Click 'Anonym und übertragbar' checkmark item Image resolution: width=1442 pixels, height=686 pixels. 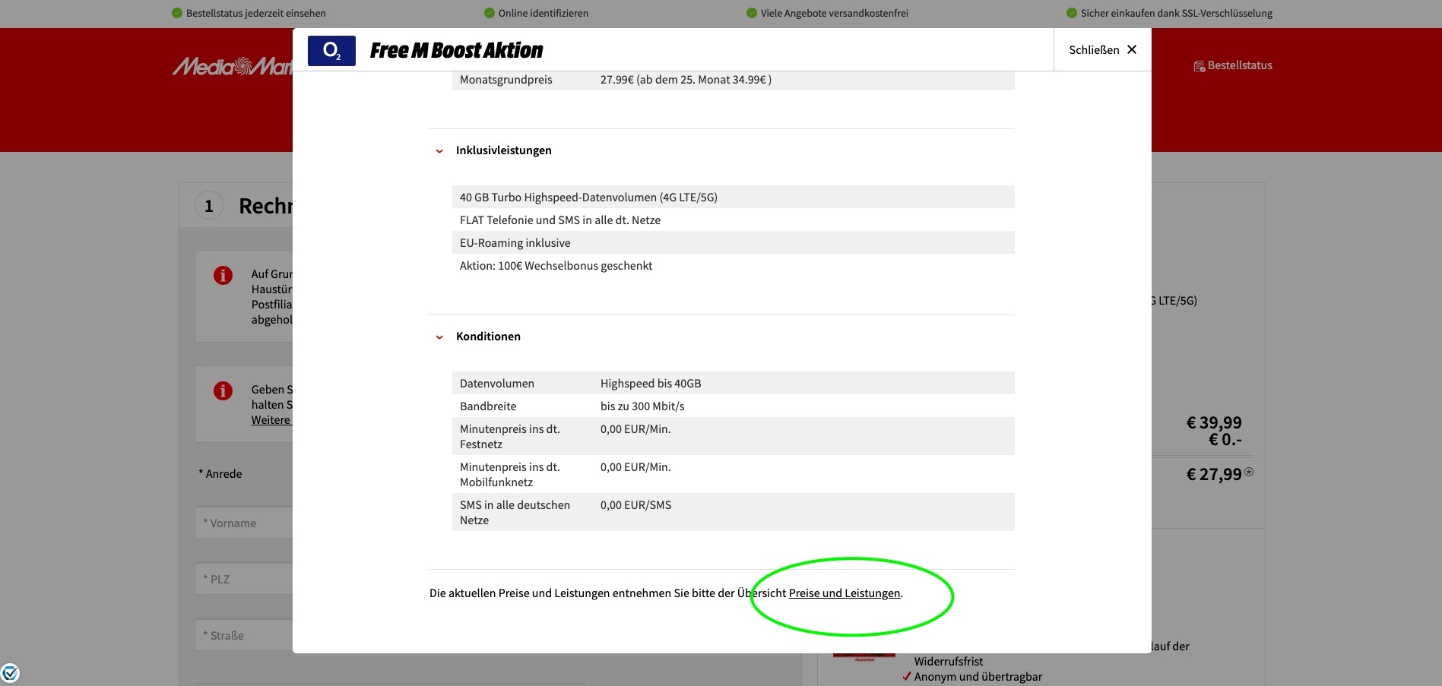tap(972, 676)
